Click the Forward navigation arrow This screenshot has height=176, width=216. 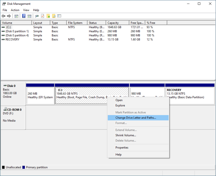pos(9,16)
